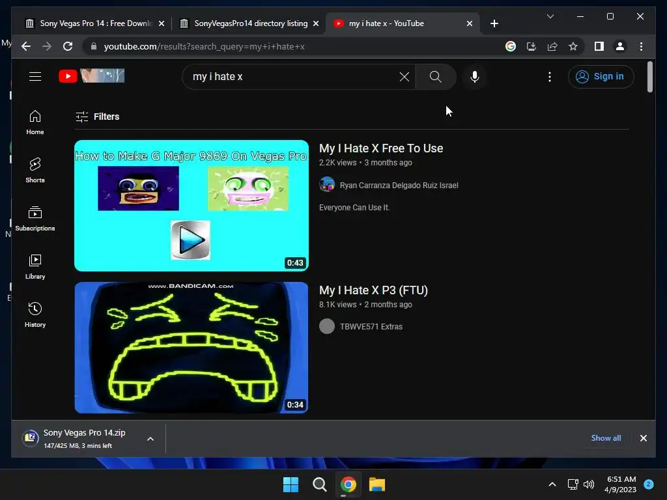The height and width of the screenshot is (500, 667).
Task: Open the notification center badge
Action: (x=649, y=484)
